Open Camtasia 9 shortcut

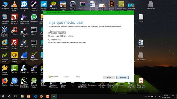coord(14,69)
